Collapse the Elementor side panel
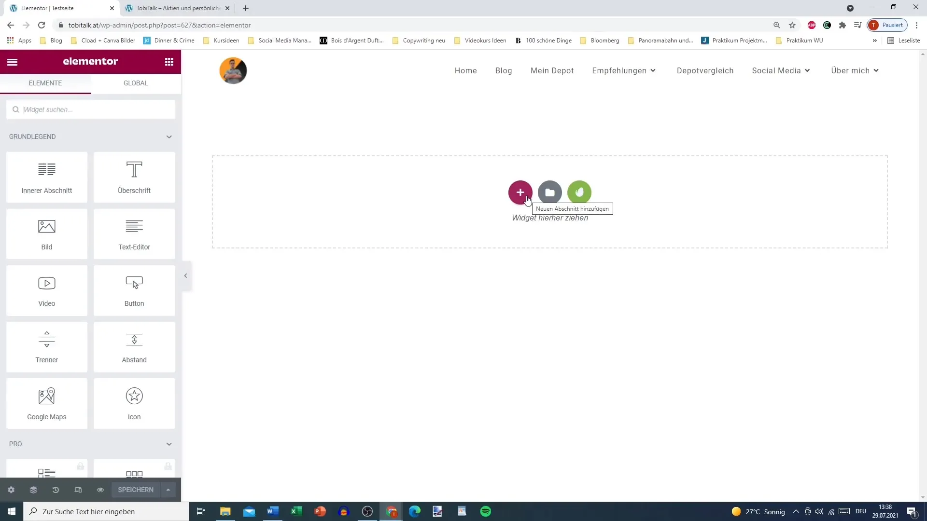Screen dimensions: 927x521 [185, 276]
